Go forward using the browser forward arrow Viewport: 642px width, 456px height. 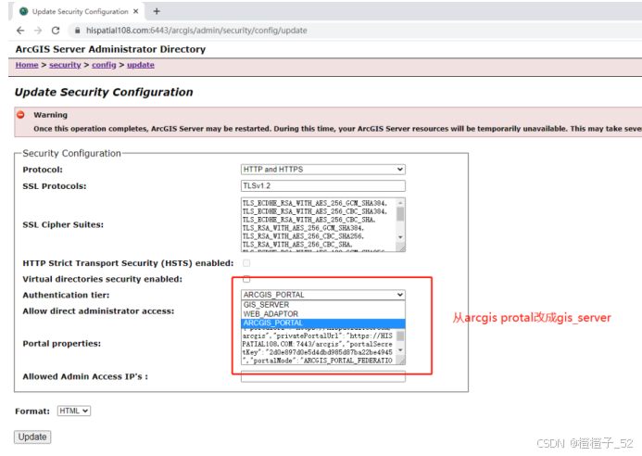(38, 31)
